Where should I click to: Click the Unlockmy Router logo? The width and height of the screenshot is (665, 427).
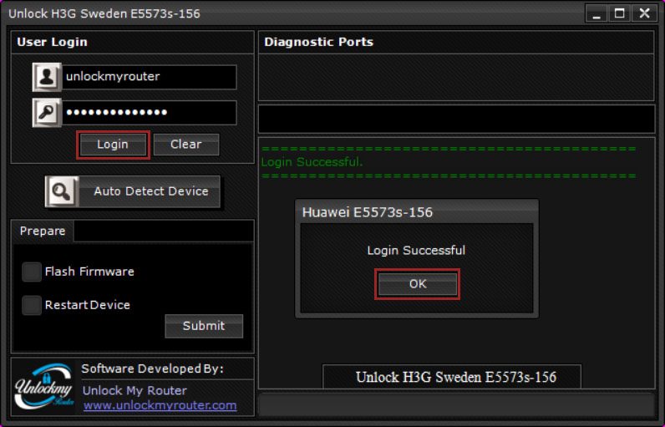(x=43, y=386)
